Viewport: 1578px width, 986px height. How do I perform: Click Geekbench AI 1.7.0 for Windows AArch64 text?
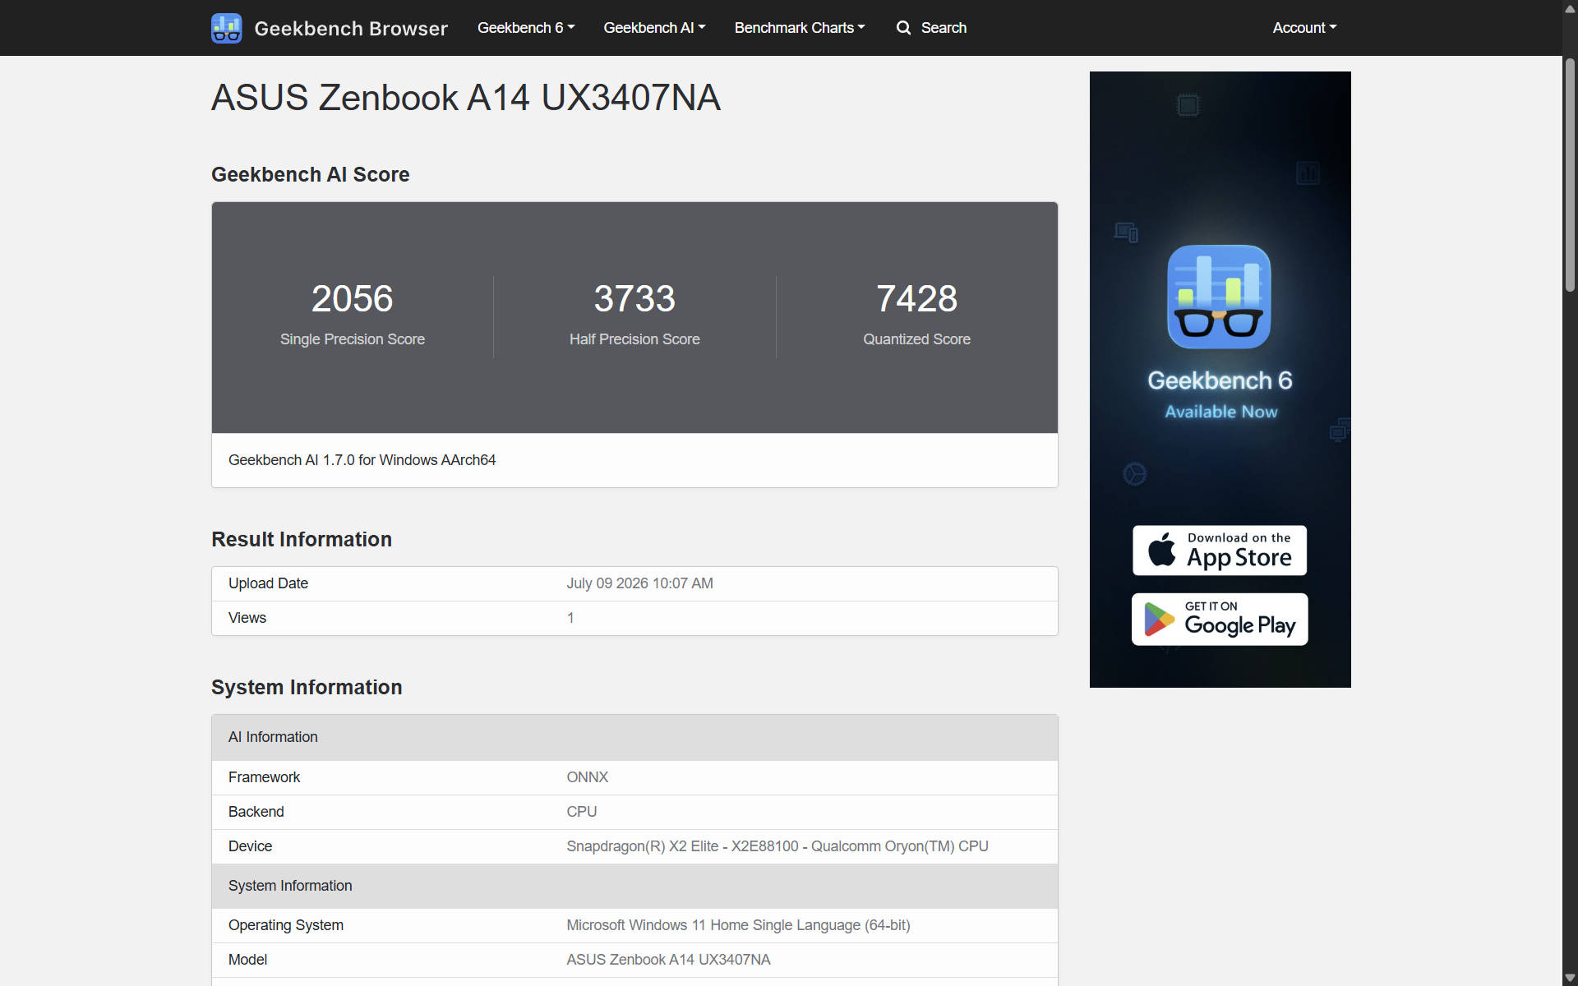coord(362,460)
